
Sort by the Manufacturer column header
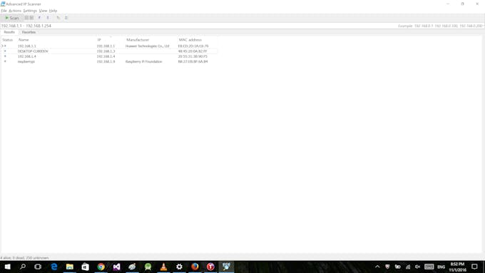[x=138, y=40]
